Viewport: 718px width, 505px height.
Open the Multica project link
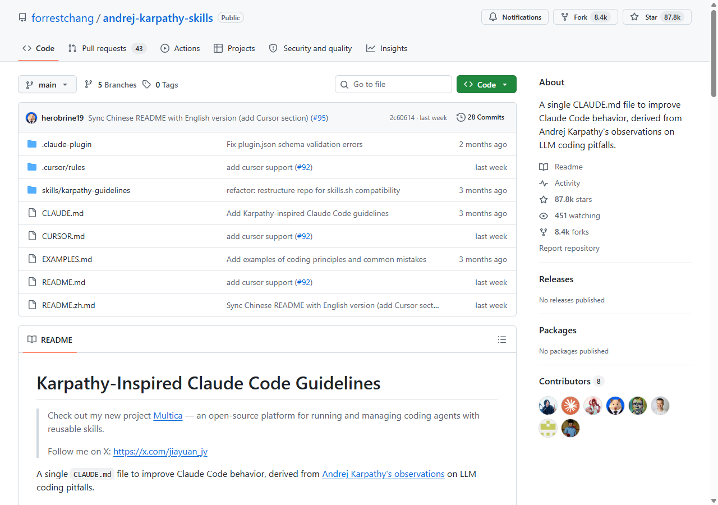point(168,415)
